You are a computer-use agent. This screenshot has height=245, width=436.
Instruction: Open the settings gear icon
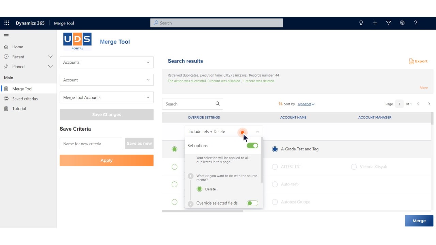402,23
